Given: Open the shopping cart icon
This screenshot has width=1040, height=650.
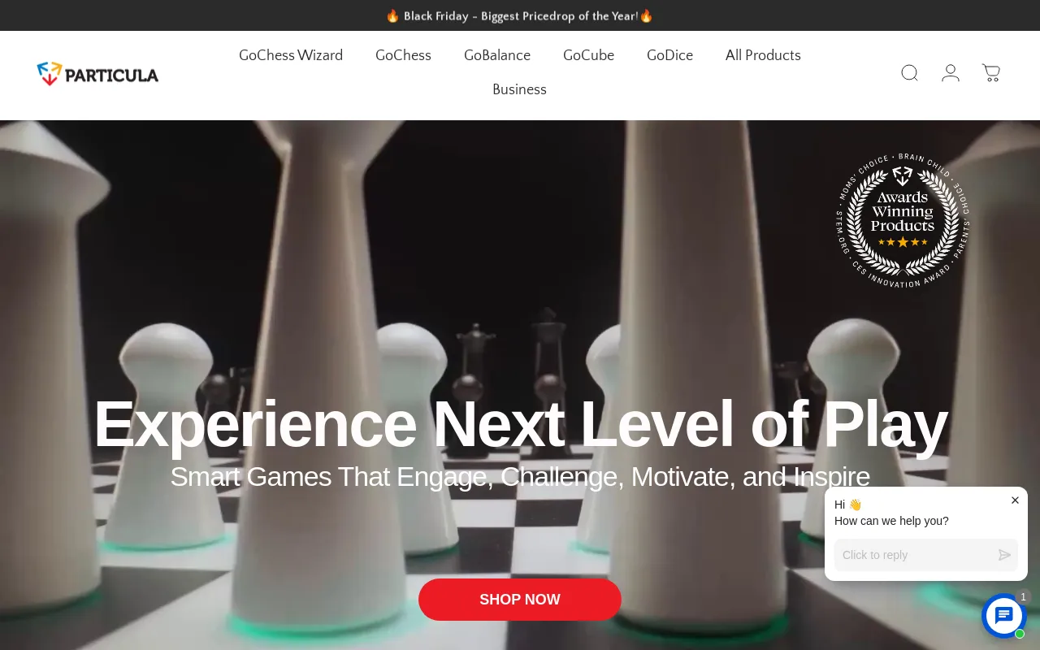Looking at the screenshot, I should click(x=991, y=73).
